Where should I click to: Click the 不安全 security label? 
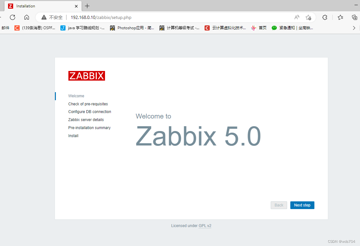[x=56, y=17]
